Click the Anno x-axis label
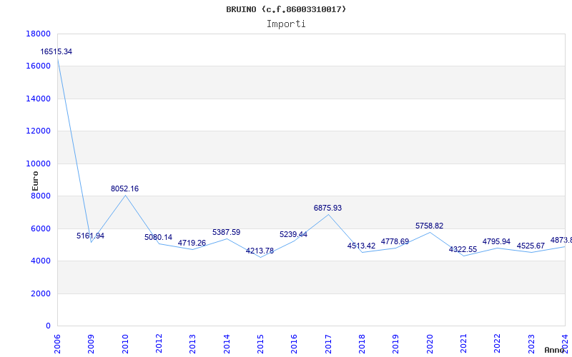The height and width of the screenshot is (357, 572). [x=554, y=350]
